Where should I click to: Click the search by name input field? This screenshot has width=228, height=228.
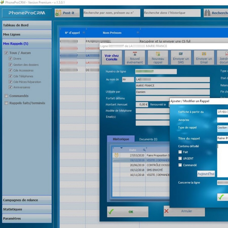111,13
